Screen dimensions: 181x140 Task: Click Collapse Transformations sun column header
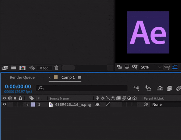point(102,98)
